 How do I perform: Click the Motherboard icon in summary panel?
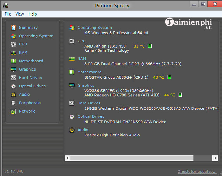pyautogui.click(x=72, y=72)
